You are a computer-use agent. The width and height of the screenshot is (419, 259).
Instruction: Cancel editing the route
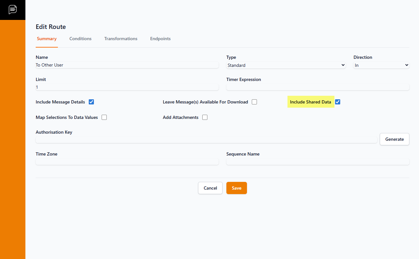(210, 188)
